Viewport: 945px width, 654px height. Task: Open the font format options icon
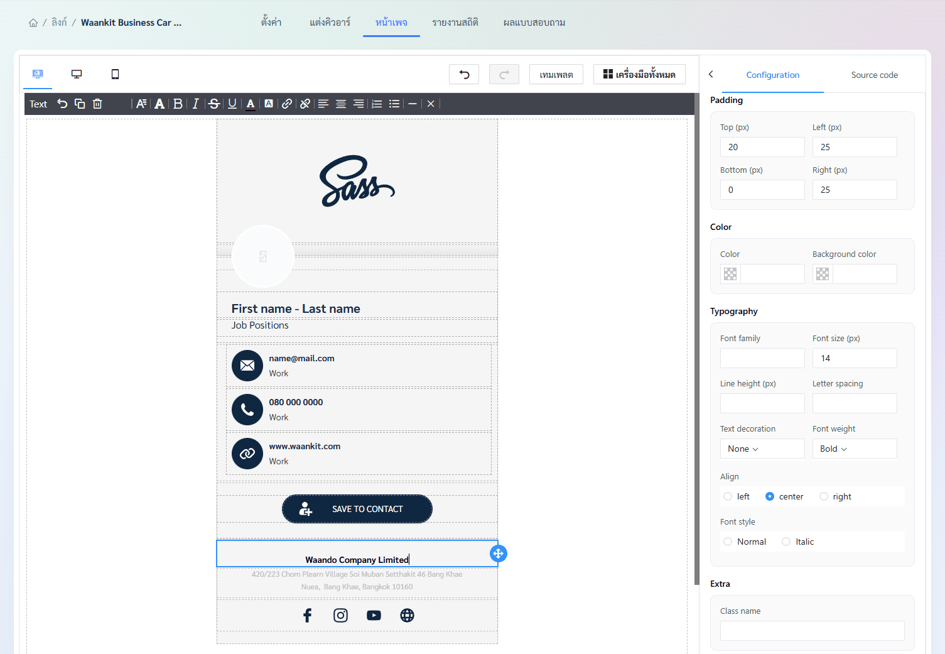(141, 104)
